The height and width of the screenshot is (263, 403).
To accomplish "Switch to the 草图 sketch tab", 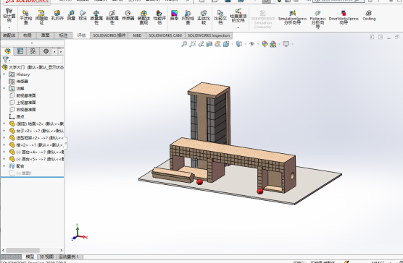I will coord(45,35).
